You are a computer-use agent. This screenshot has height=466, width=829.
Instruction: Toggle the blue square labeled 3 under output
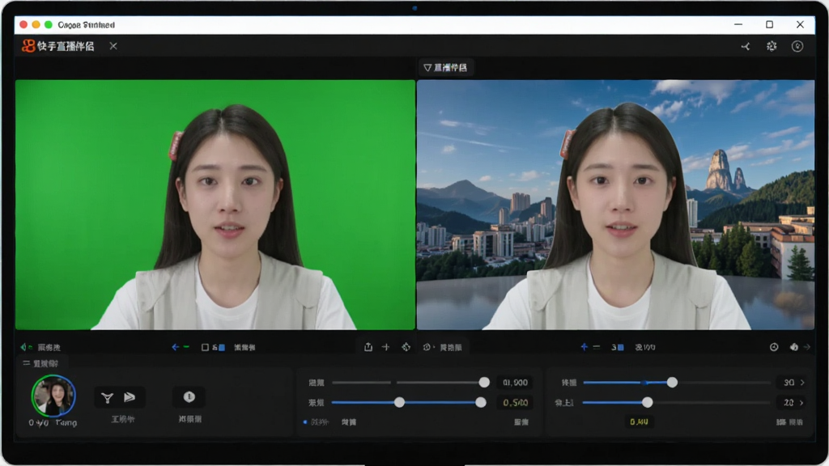coord(621,347)
